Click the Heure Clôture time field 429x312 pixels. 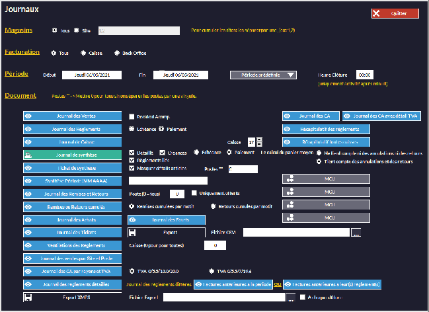point(365,75)
